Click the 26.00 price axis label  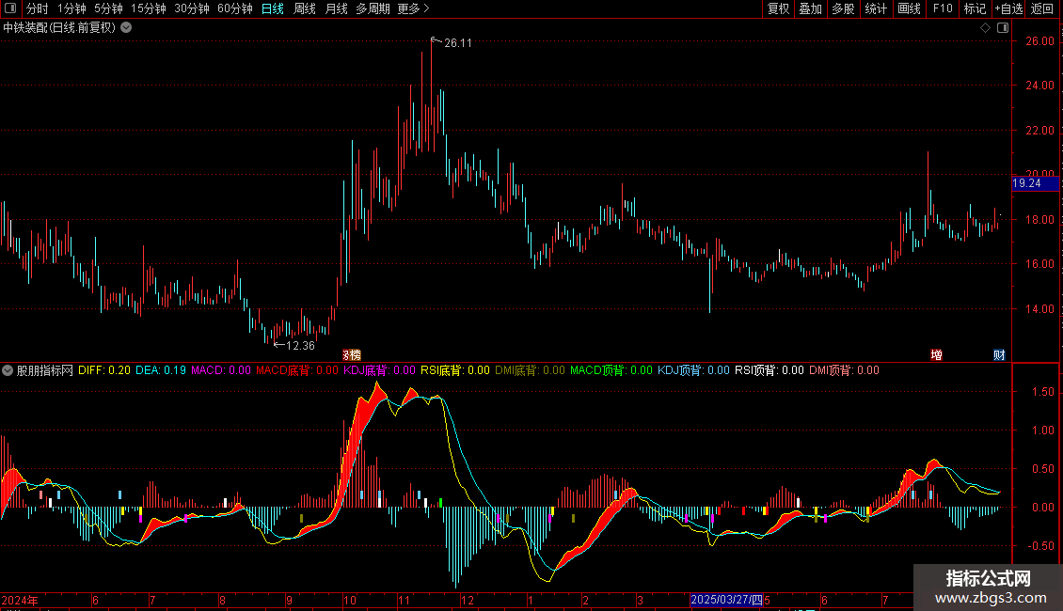click(x=1039, y=41)
